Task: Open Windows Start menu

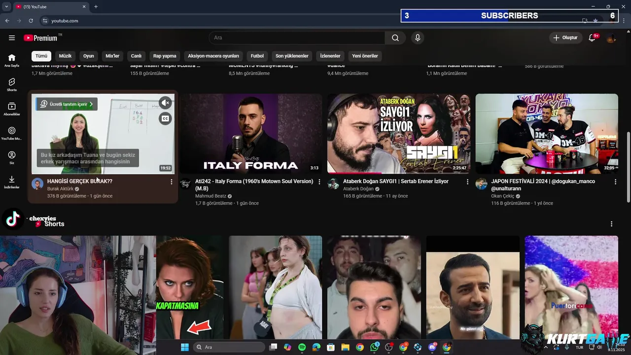Action: click(185, 347)
